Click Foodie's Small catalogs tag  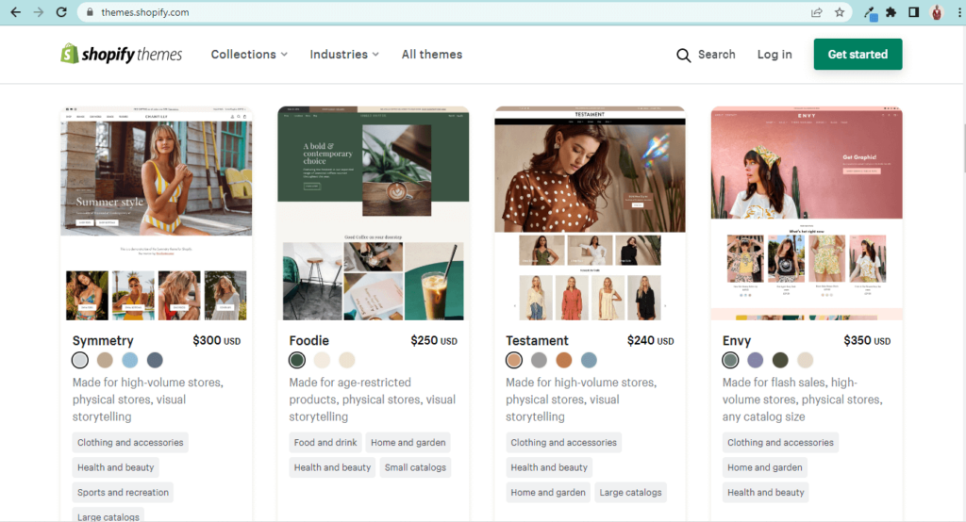click(415, 468)
